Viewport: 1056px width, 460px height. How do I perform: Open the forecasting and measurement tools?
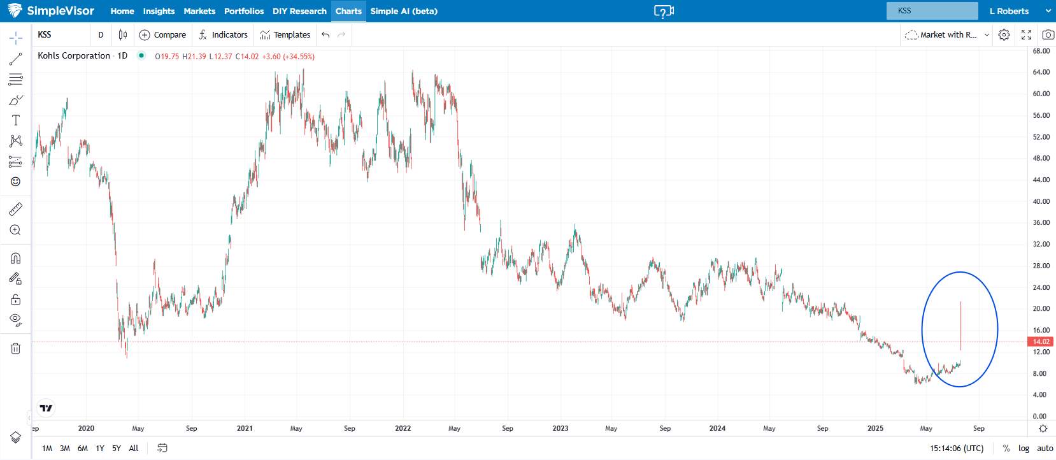tap(15, 161)
